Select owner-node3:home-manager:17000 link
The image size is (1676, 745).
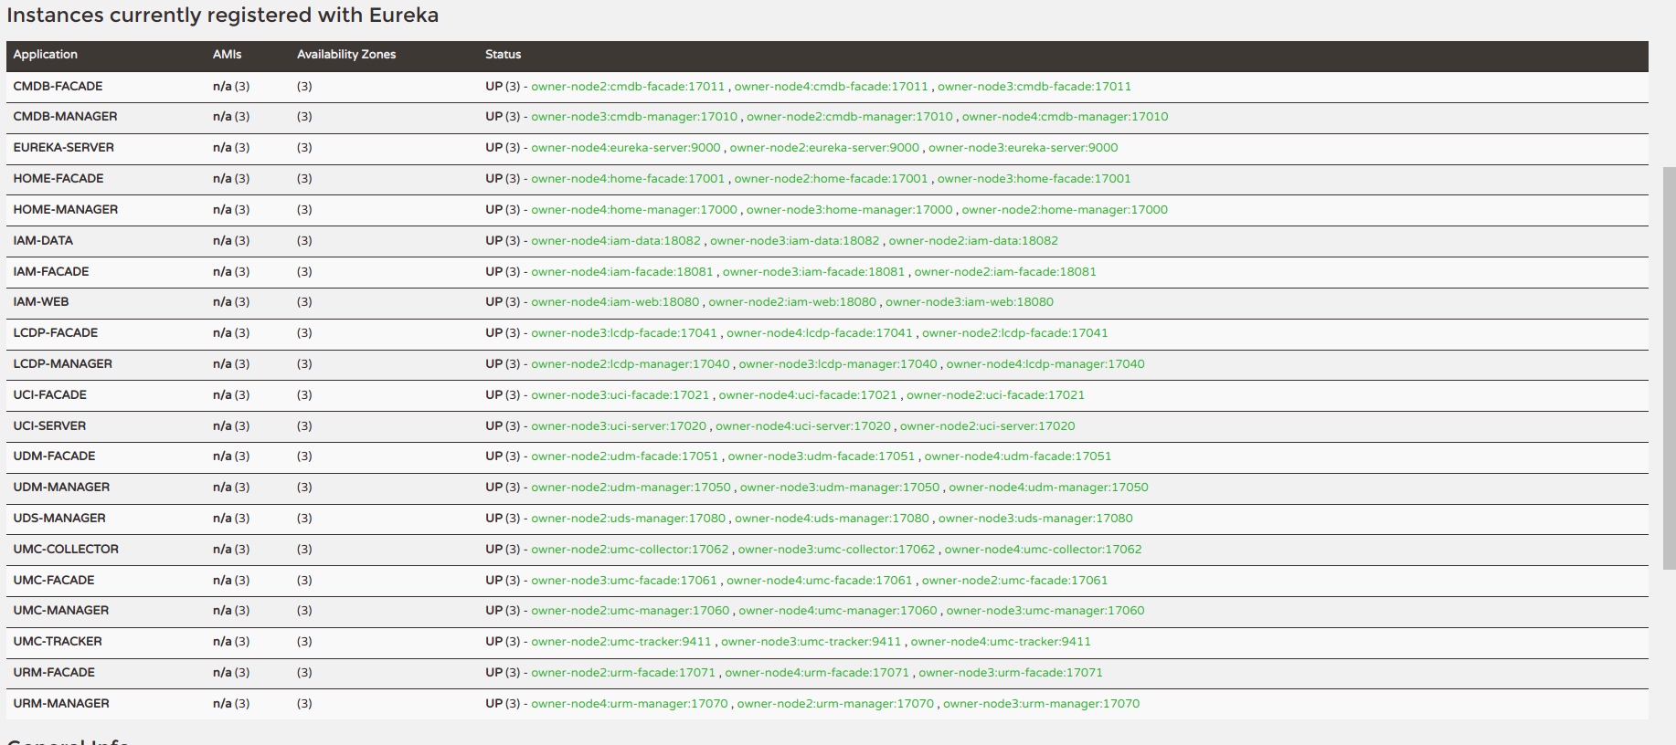click(850, 210)
